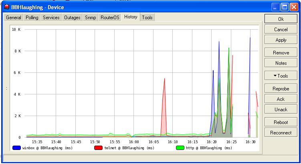Viewport: 301px width, 164px height.
Task: Switch to the Outages tab
Action: coord(72,18)
